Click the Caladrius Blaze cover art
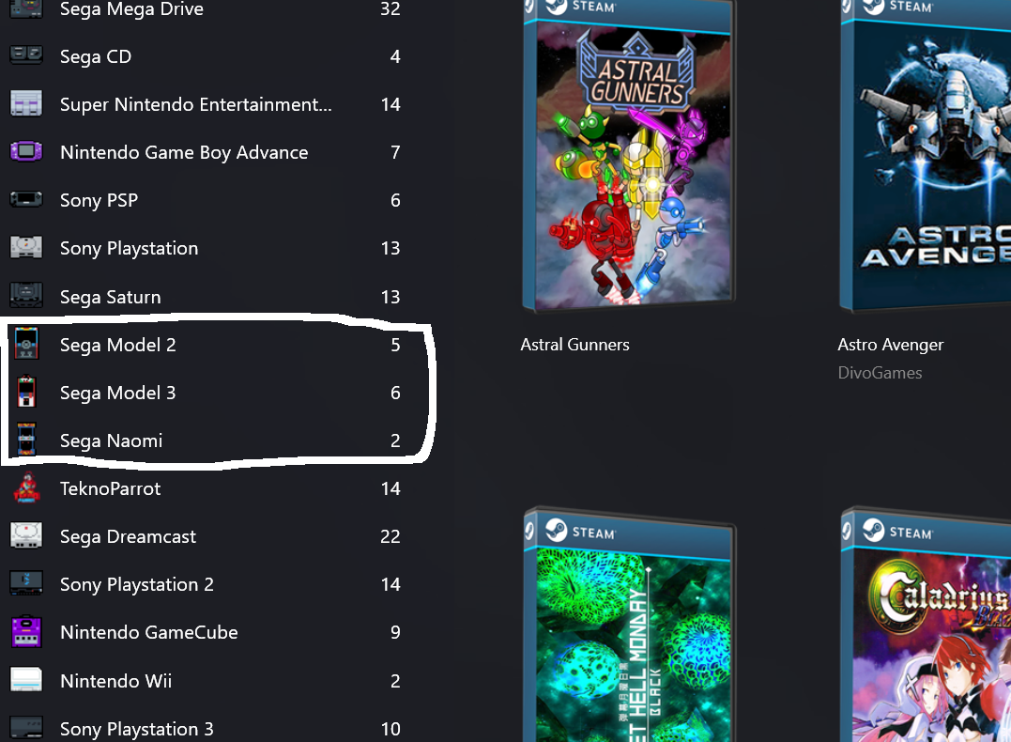Image resolution: width=1011 pixels, height=742 pixels. tap(926, 625)
